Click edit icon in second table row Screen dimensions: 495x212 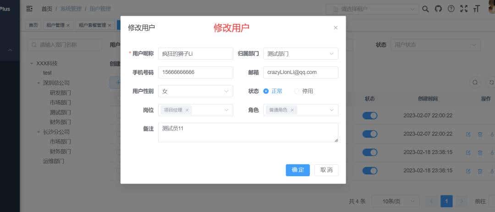point(468,134)
